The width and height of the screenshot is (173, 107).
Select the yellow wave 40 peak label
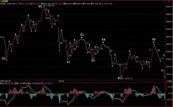click(40, 6)
